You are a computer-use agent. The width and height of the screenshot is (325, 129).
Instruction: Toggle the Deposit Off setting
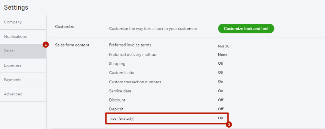coord(221,109)
